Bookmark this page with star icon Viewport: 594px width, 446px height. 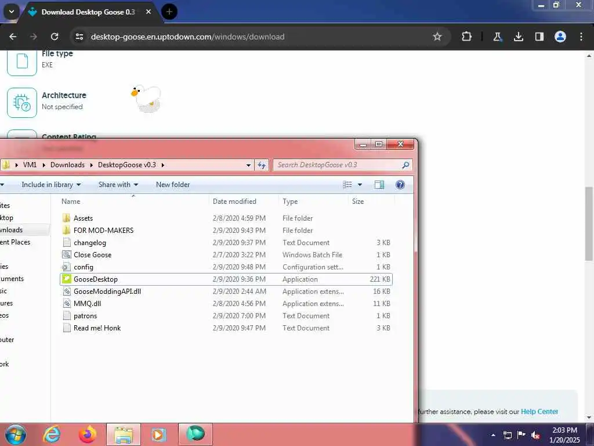click(437, 37)
